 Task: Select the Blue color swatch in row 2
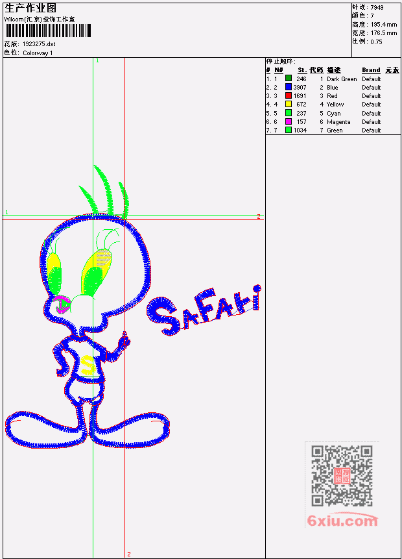pyautogui.click(x=289, y=87)
